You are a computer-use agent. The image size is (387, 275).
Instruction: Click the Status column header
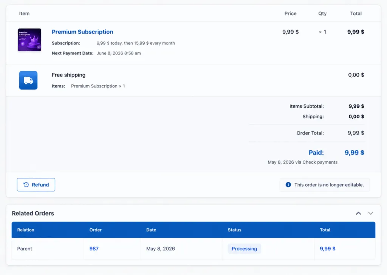click(x=234, y=230)
